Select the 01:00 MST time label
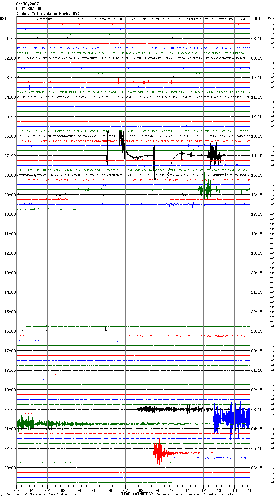The image size is (276, 499). click(x=10, y=39)
